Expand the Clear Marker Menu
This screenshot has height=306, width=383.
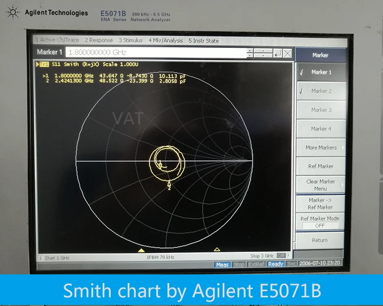click(x=321, y=185)
